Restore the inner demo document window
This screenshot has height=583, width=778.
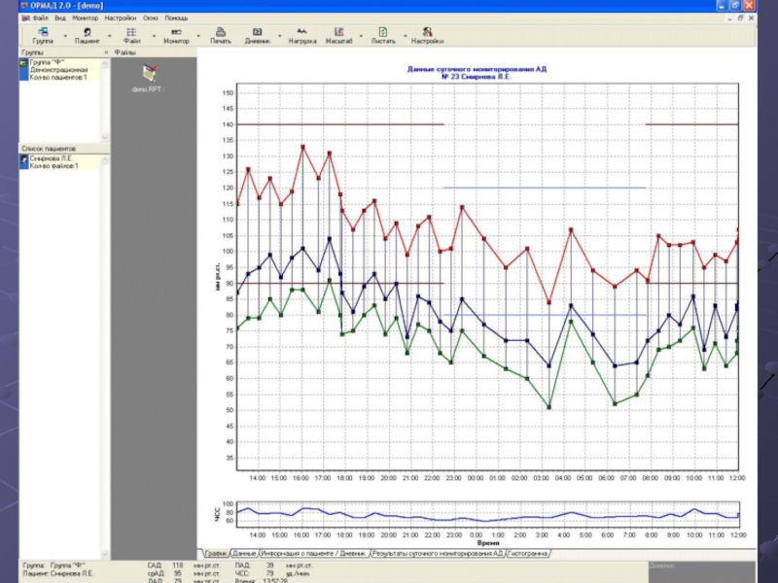[740, 17]
